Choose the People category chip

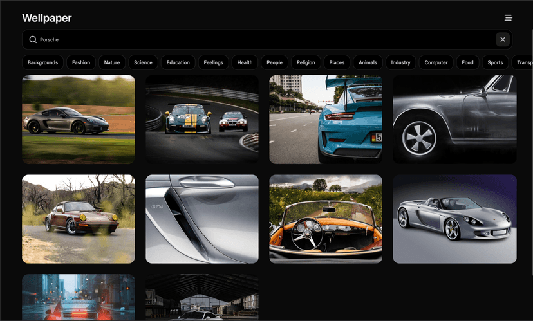275,62
